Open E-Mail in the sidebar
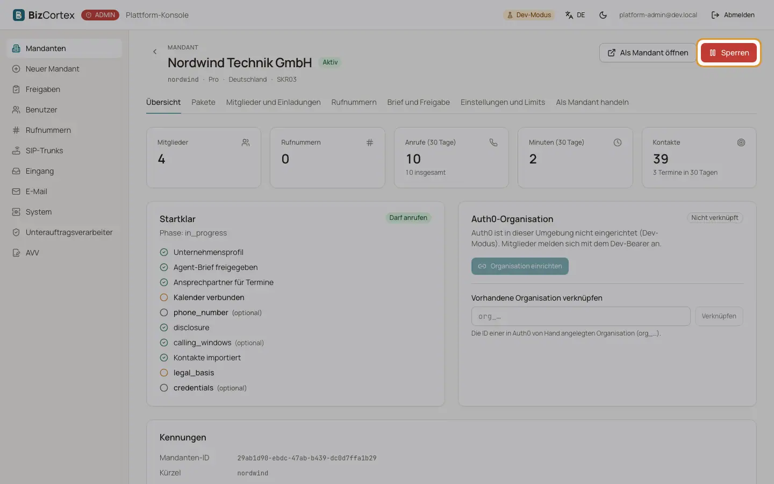The height and width of the screenshot is (484, 774). 64,191
